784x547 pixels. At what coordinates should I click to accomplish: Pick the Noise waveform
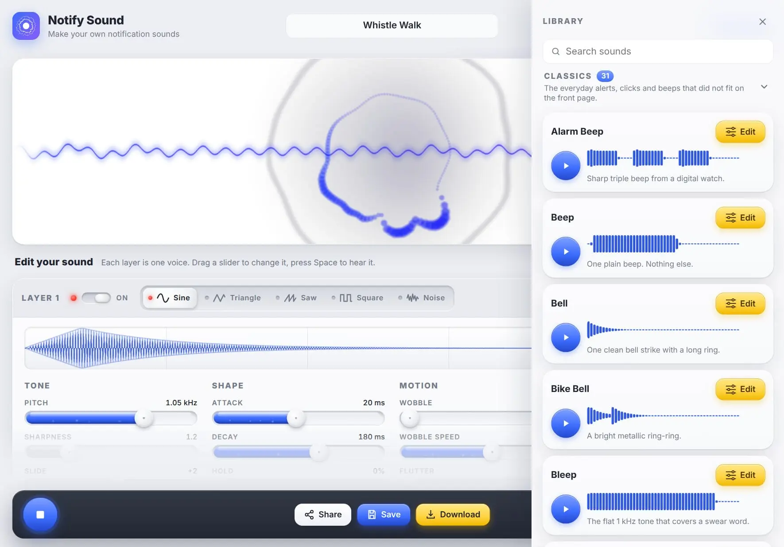422,298
